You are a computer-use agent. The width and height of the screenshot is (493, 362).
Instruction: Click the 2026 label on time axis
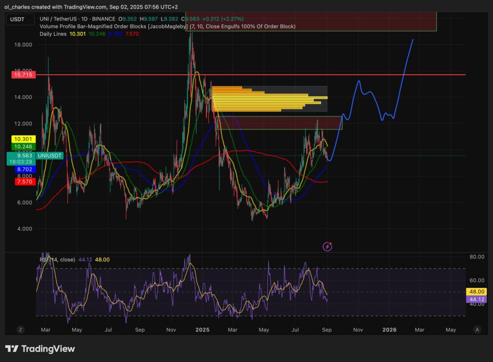389,330
